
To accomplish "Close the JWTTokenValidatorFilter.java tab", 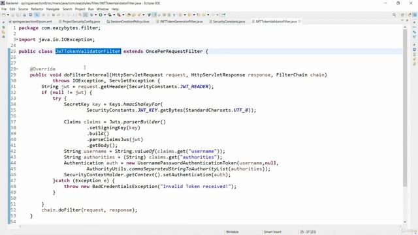I will coord(300,22).
